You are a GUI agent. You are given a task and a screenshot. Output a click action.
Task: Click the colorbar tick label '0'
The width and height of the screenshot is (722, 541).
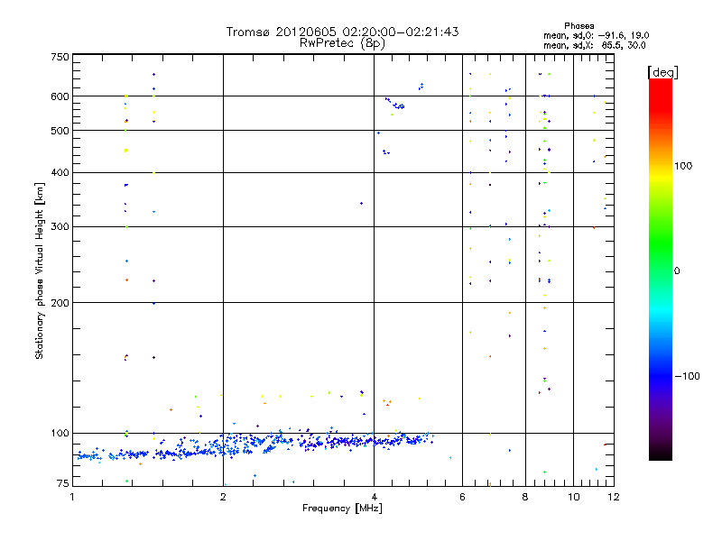(x=677, y=271)
